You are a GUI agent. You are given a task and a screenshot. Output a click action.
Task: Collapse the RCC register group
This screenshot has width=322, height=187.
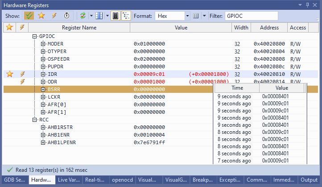[34, 120]
